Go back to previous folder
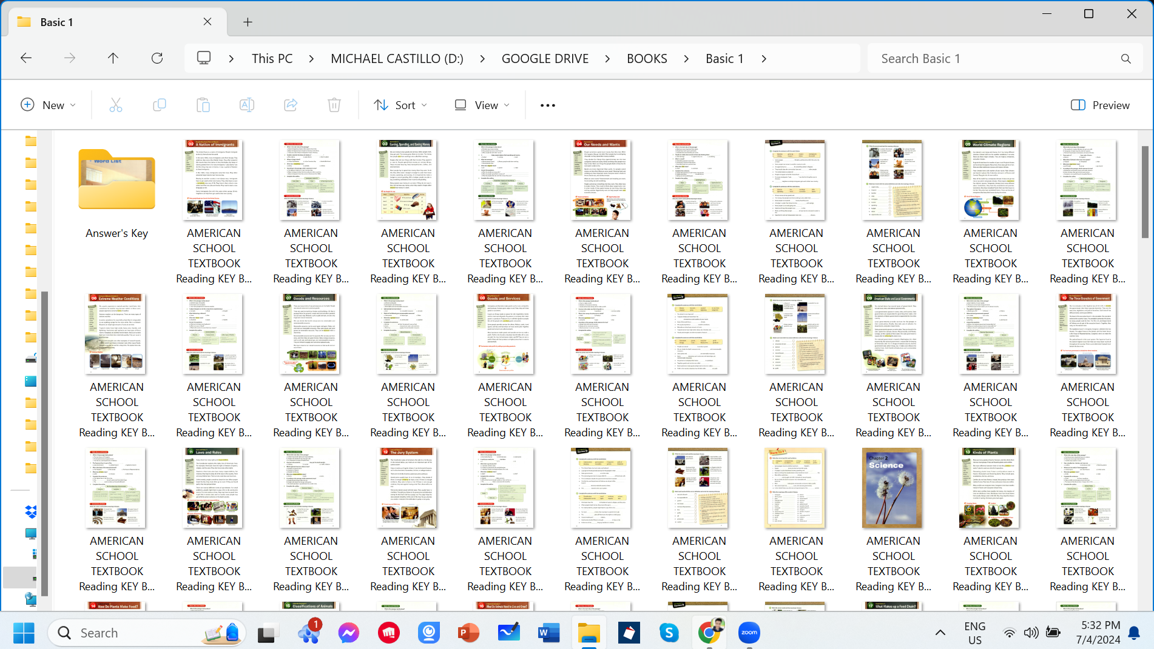The image size is (1154, 649). (x=26, y=58)
